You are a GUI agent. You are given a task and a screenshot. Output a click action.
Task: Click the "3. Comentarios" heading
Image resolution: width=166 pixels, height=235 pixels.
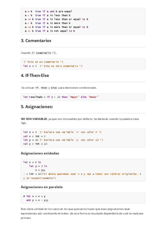click(36, 41)
